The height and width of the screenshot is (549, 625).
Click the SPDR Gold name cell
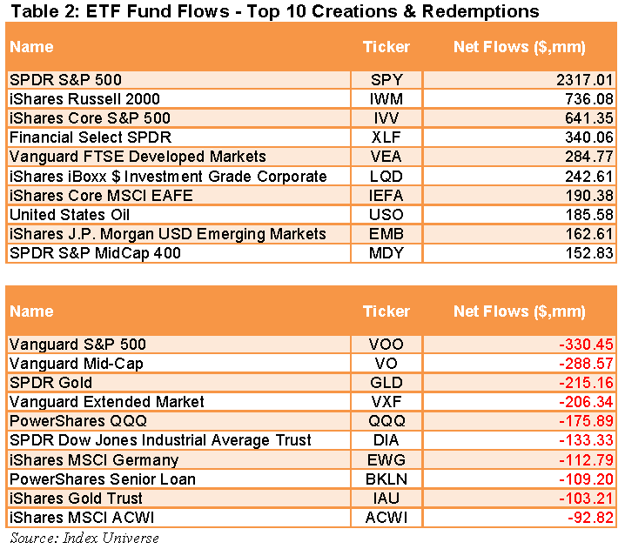(x=50, y=383)
